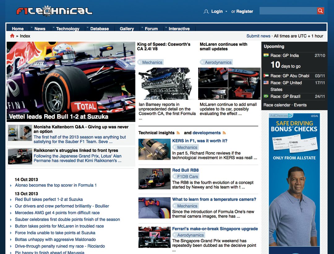The image size is (334, 254).
Task: Click the United States flag icon
Action: (266, 82)
